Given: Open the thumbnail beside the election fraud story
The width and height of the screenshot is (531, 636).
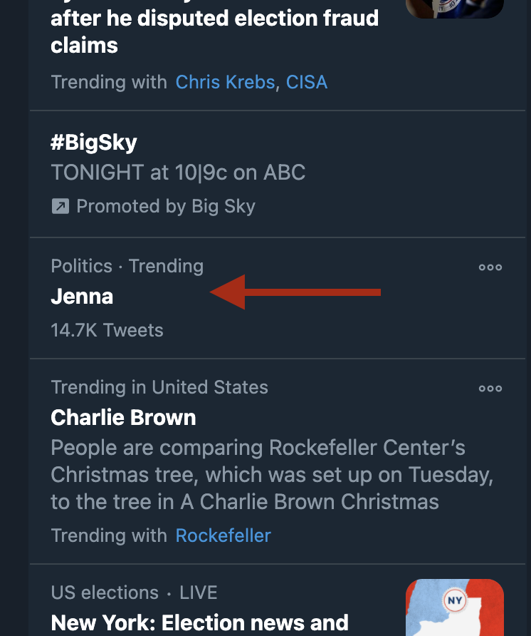Looking at the screenshot, I should [x=454, y=7].
